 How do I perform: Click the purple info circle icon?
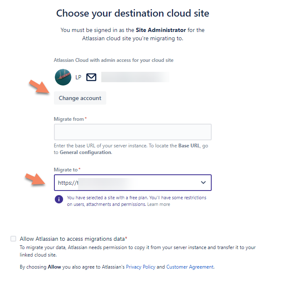click(x=59, y=199)
